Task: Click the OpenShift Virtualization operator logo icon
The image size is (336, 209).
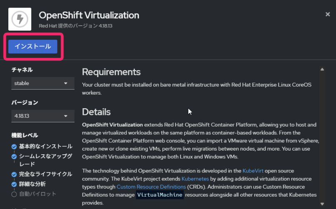Action: [20, 19]
